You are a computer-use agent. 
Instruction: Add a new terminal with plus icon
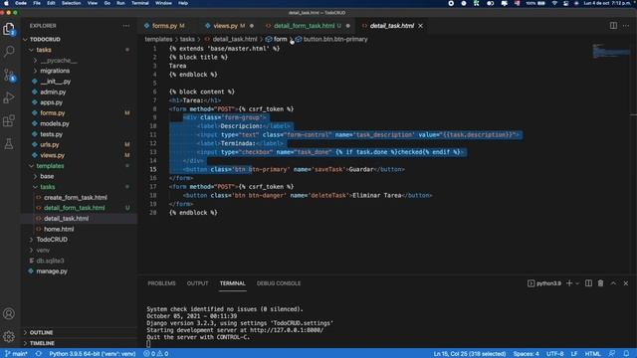[x=569, y=282]
